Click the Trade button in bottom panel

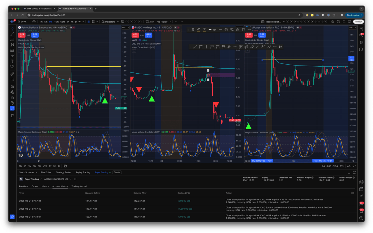coord(117,172)
